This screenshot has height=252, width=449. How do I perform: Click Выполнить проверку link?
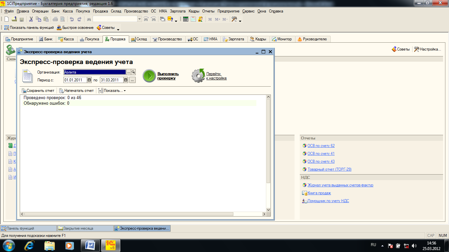click(168, 76)
